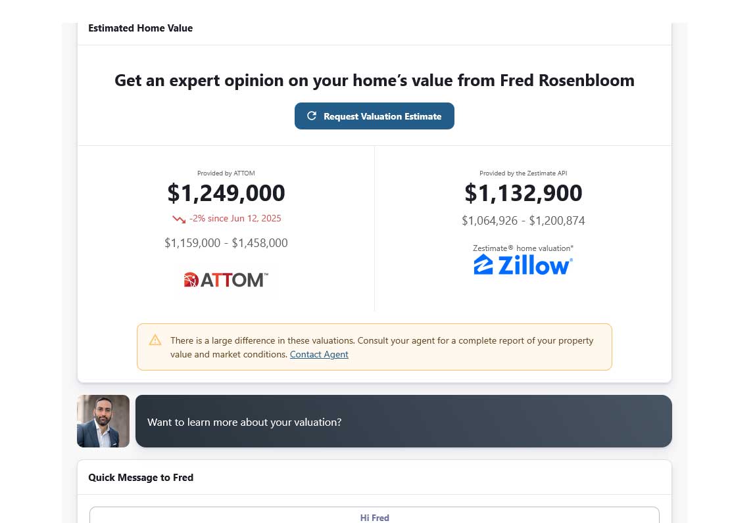
Task: Click the Hi Fred message field
Action: point(374,517)
